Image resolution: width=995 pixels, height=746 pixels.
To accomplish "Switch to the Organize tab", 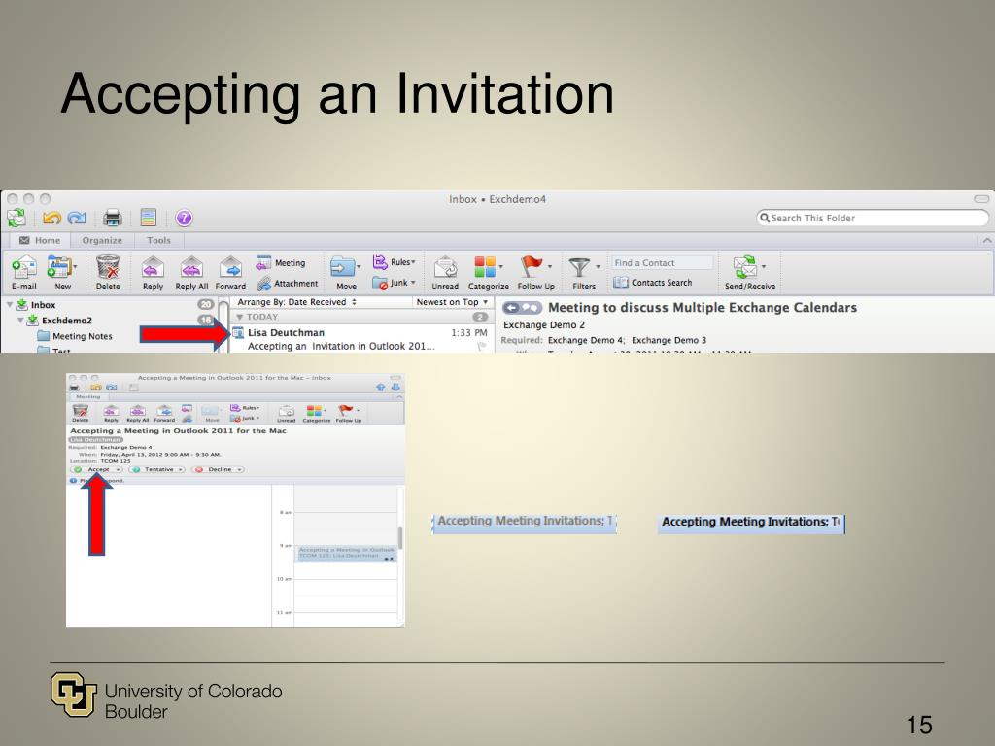I will [102, 241].
